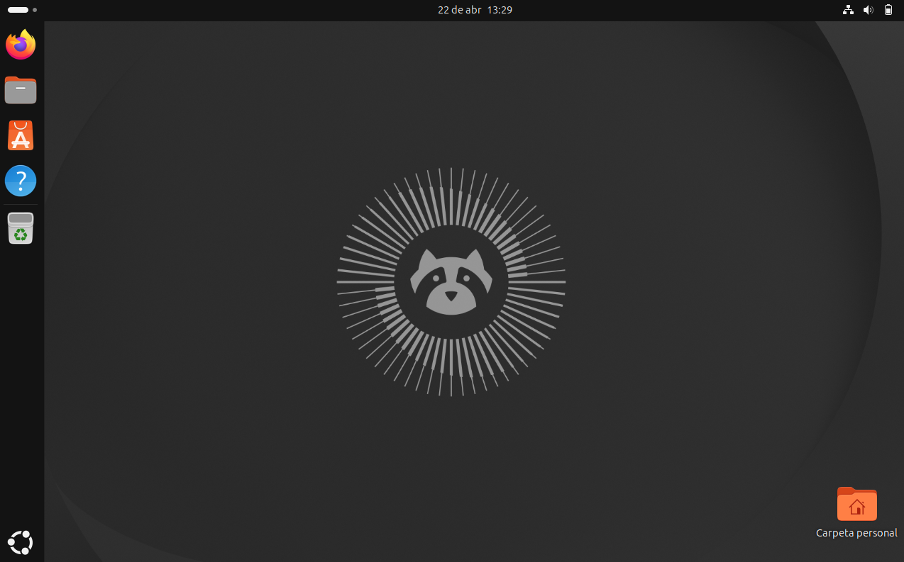Click the volume speaker icon in top bar

[867, 10]
